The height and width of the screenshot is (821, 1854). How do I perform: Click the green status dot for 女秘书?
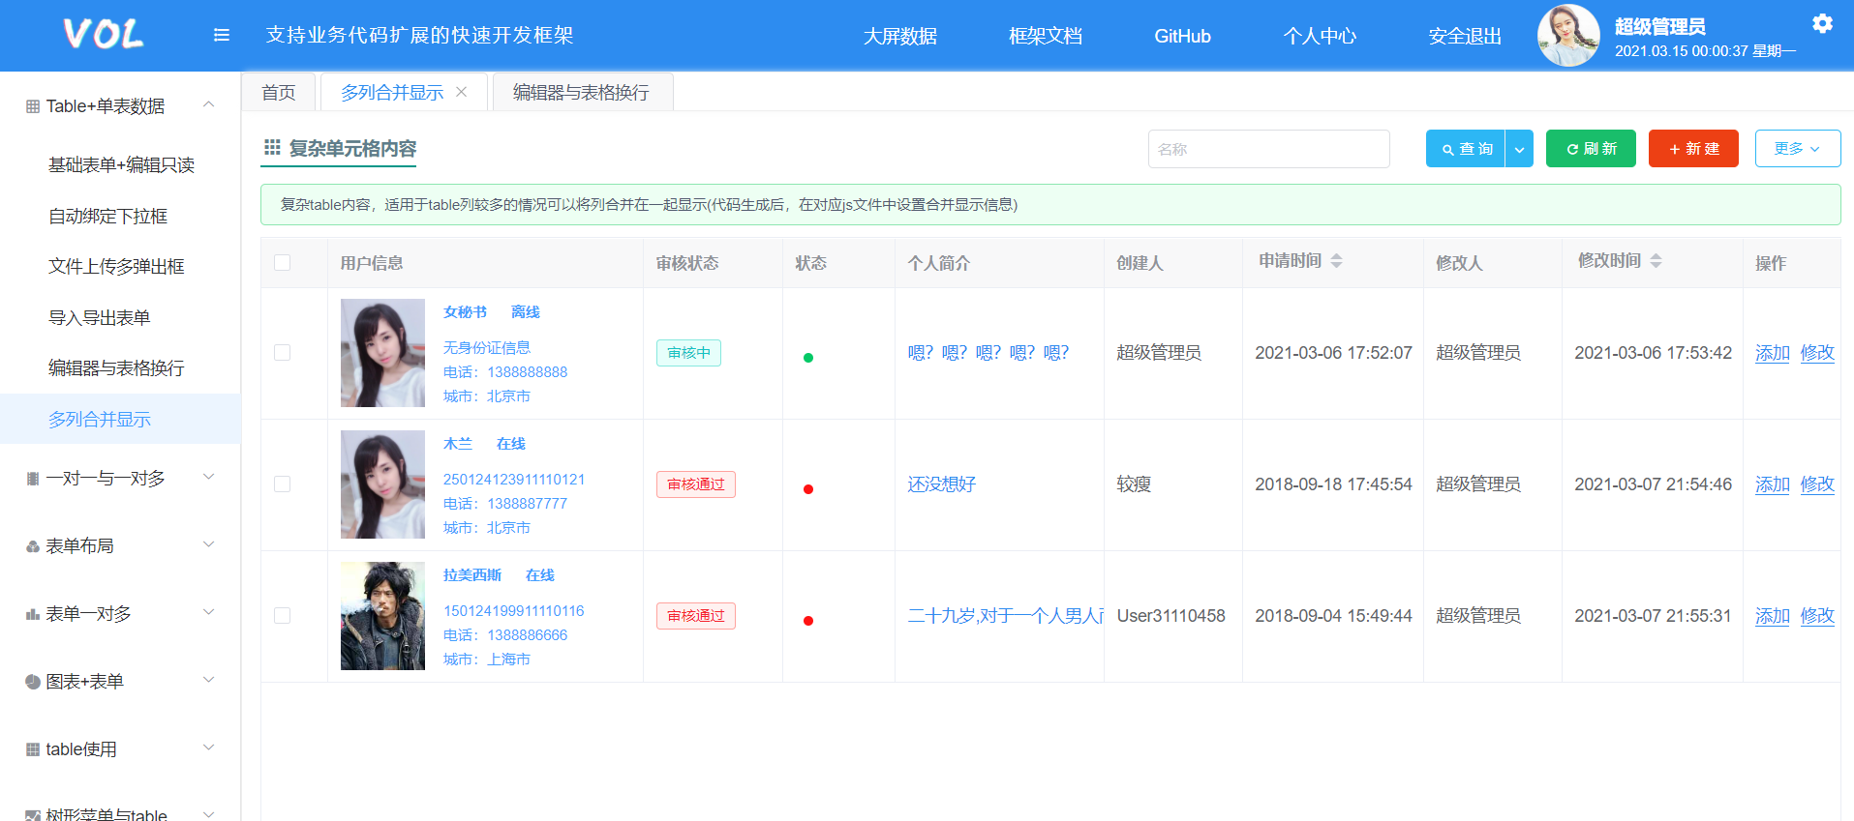807,358
